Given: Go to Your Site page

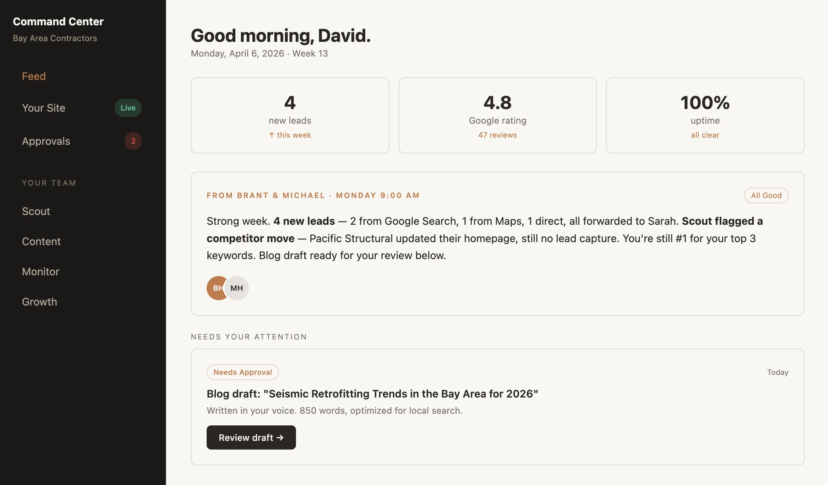Looking at the screenshot, I should click(x=44, y=108).
